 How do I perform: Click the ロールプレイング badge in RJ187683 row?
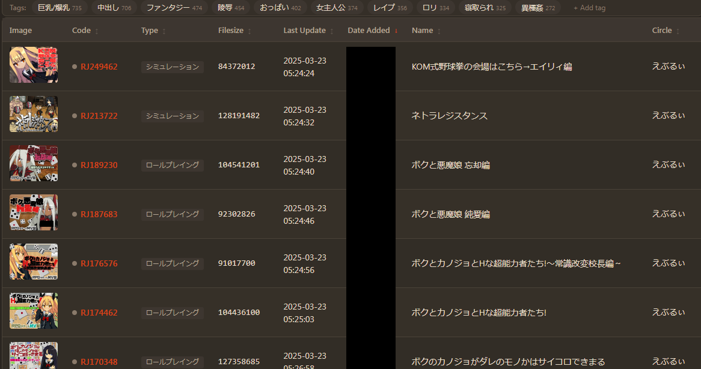click(x=173, y=214)
